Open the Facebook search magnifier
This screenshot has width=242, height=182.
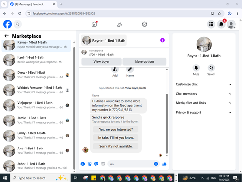coord(17,24)
